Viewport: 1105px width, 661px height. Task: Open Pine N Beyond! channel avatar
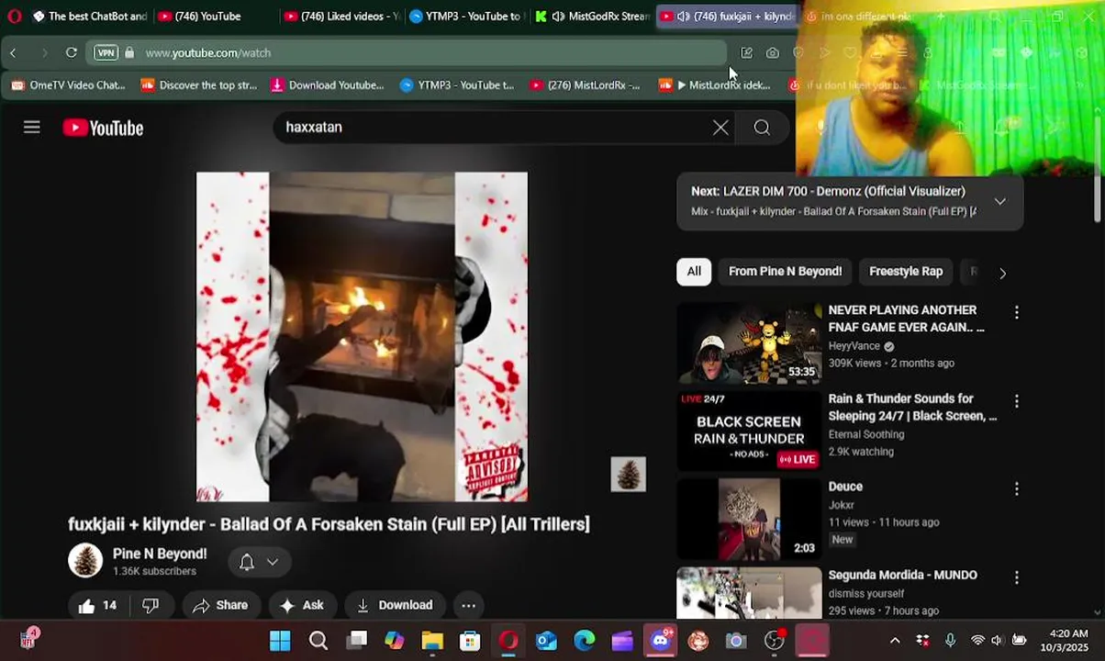pyautogui.click(x=85, y=560)
